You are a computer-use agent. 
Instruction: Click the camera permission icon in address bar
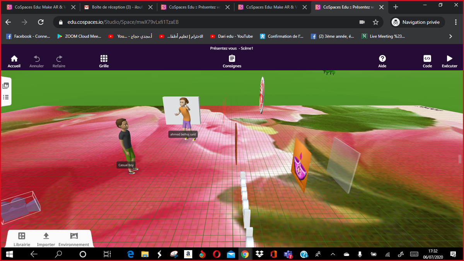362,22
